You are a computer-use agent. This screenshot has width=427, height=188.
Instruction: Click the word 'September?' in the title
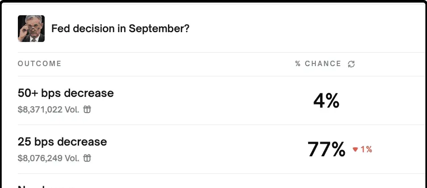coord(159,29)
